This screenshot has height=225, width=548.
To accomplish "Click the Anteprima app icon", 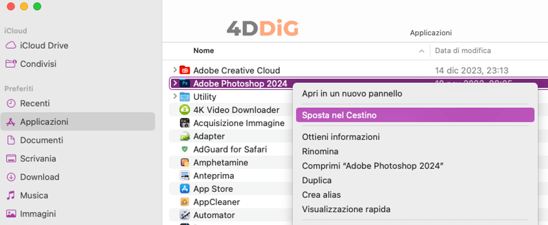I will 184,175.
